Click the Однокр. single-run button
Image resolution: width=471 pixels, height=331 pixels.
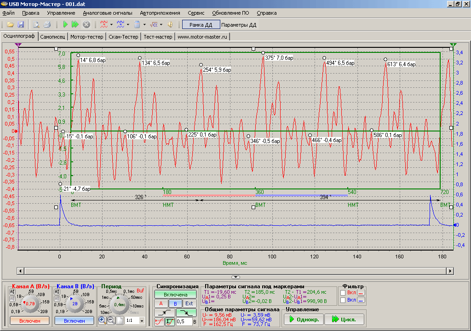[304, 320]
